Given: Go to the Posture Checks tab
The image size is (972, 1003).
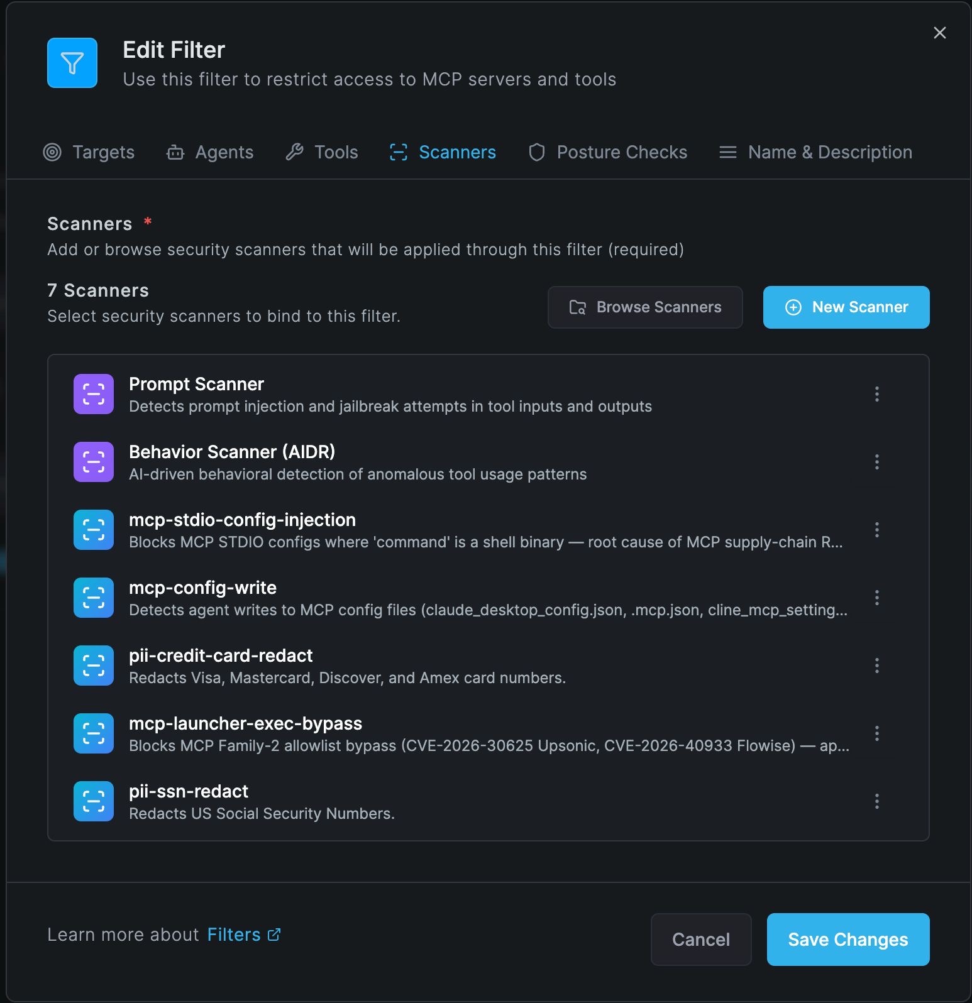Looking at the screenshot, I should click(608, 152).
